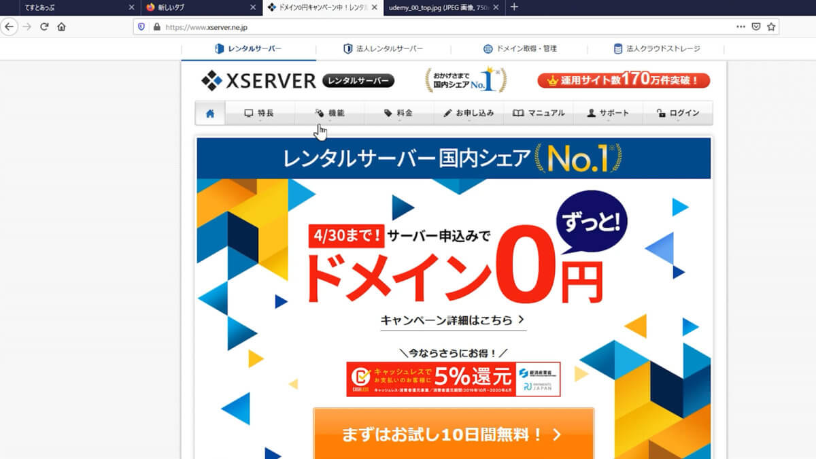This screenshot has width=816, height=459.
Task: Open the お申し込み menu item
Action: point(469,114)
